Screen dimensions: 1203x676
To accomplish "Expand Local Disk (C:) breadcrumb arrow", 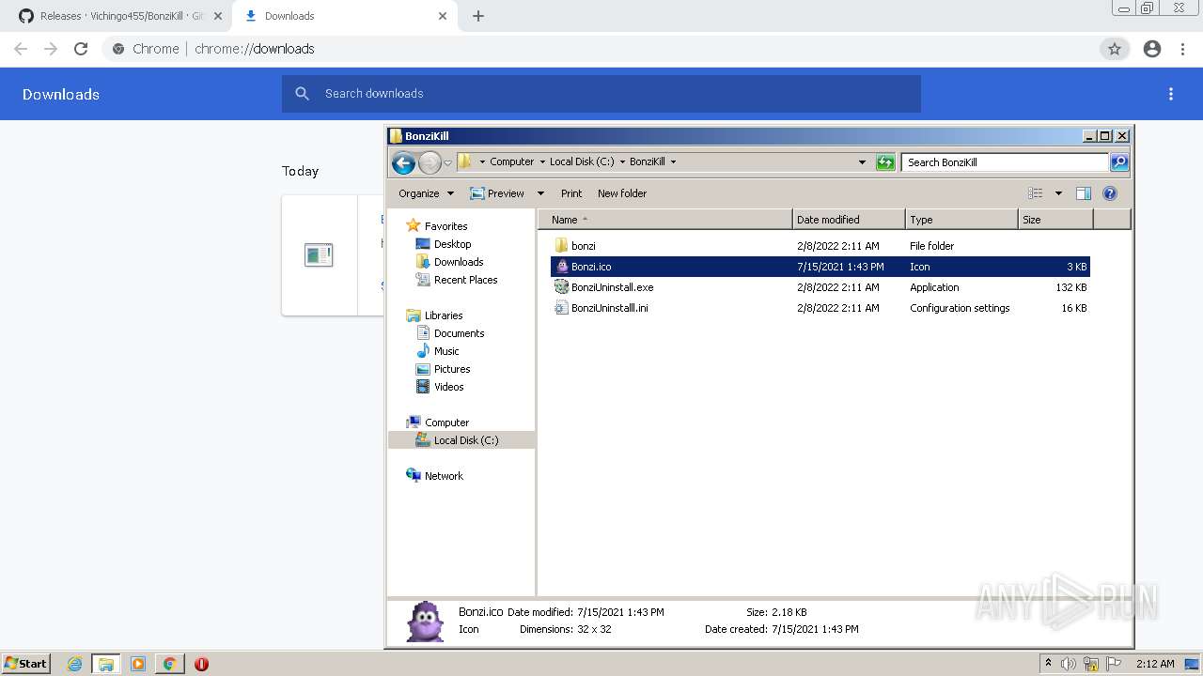I will [622, 161].
